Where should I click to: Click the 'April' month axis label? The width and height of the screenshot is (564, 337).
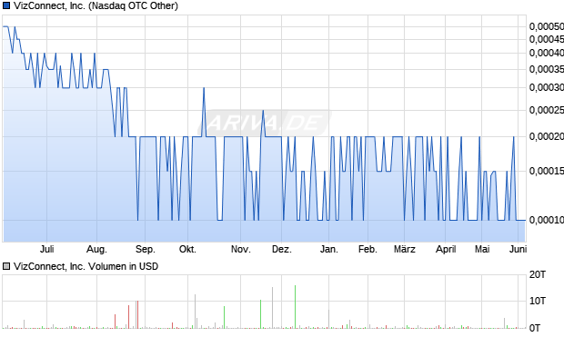[446, 249]
